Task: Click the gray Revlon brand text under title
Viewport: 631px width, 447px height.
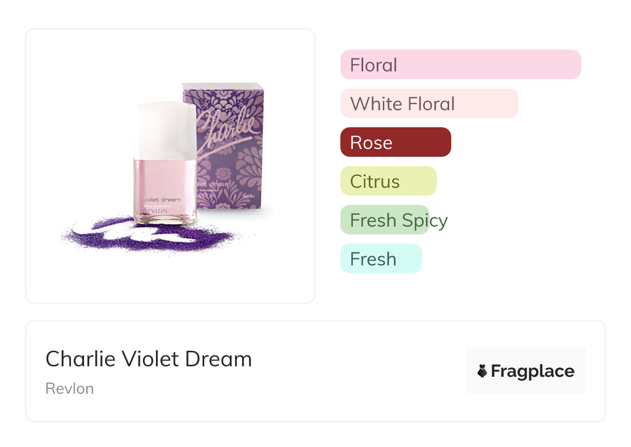Action: click(x=69, y=389)
